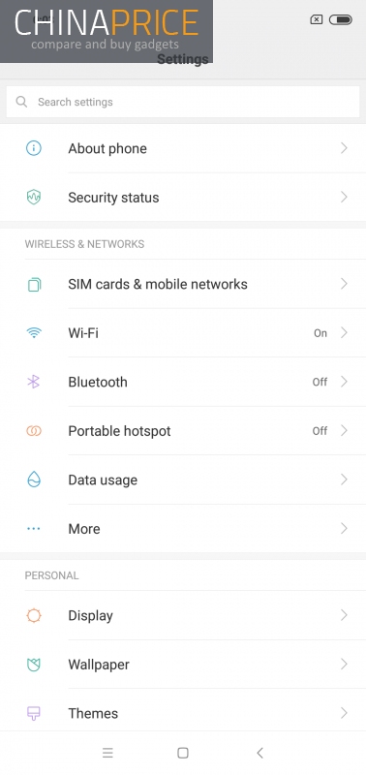Tap the Portable hotspot rings icon
This screenshot has height=775, width=366.
(x=34, y=431)
